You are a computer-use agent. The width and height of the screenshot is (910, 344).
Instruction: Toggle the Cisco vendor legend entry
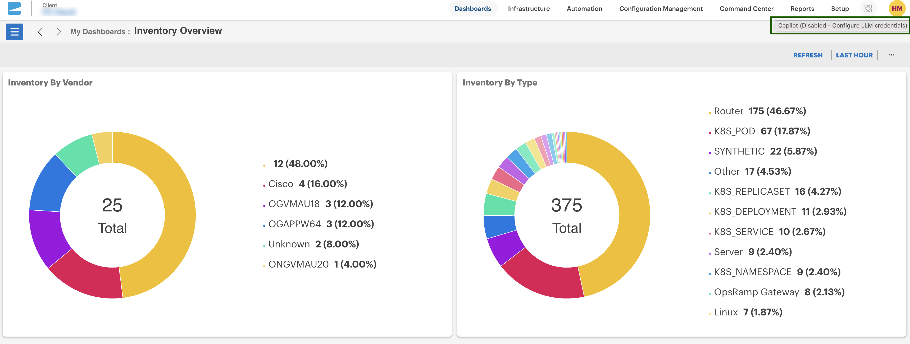pyautogui.click(x=280, y=184)
